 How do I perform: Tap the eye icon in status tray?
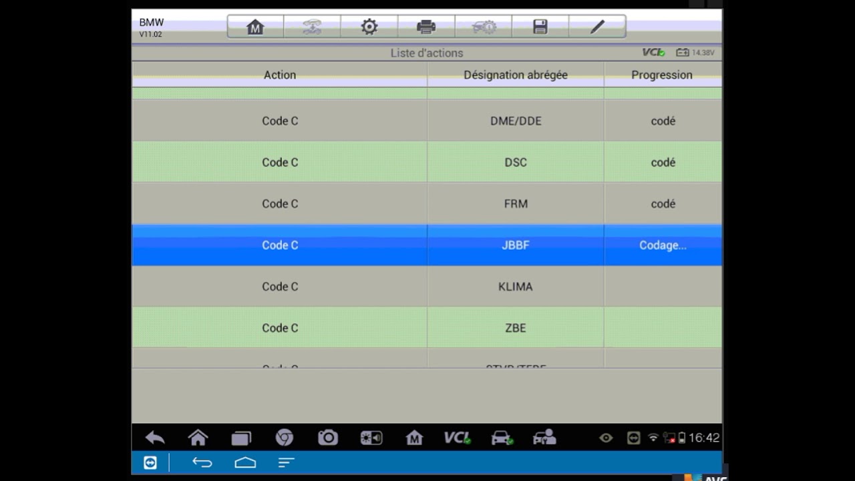[606, 438]
